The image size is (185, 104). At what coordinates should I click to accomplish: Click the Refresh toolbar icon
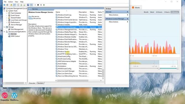pyautogui.click(x=21, y=5)
